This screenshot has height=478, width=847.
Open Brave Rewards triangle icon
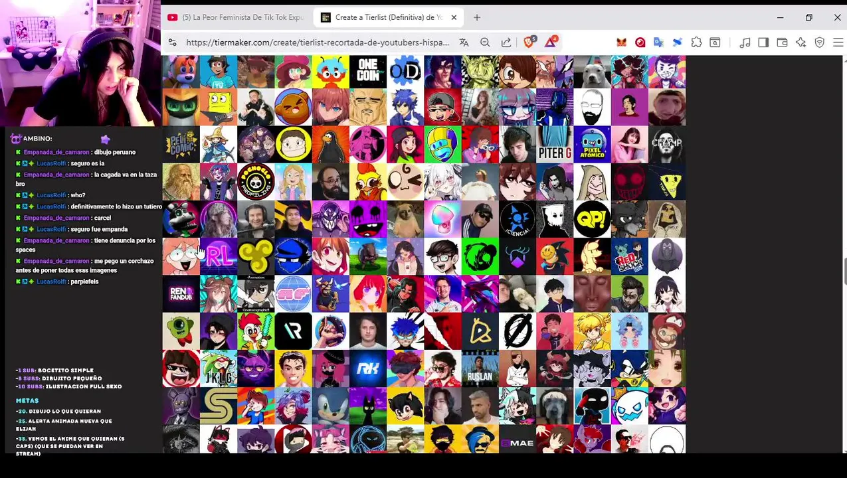(x=551, y=42)
